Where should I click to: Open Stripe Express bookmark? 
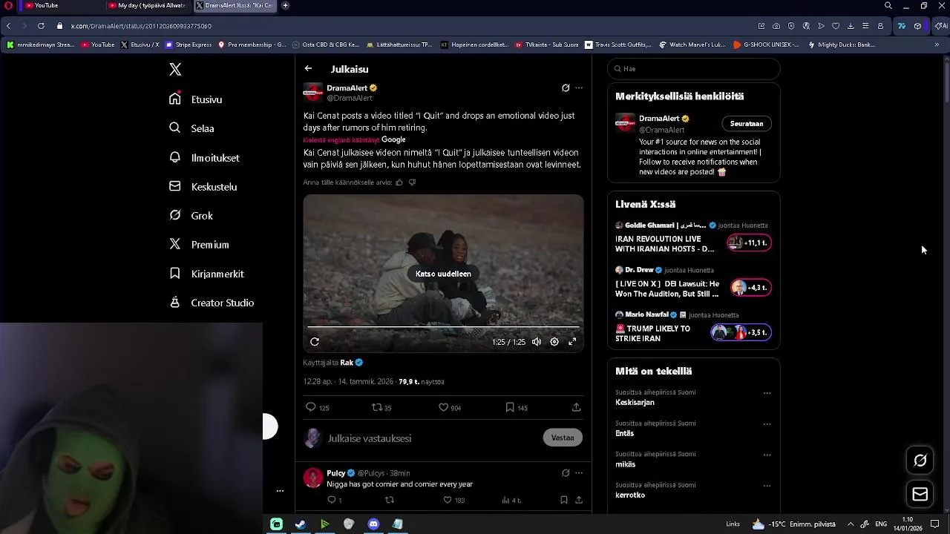point(189,44)
